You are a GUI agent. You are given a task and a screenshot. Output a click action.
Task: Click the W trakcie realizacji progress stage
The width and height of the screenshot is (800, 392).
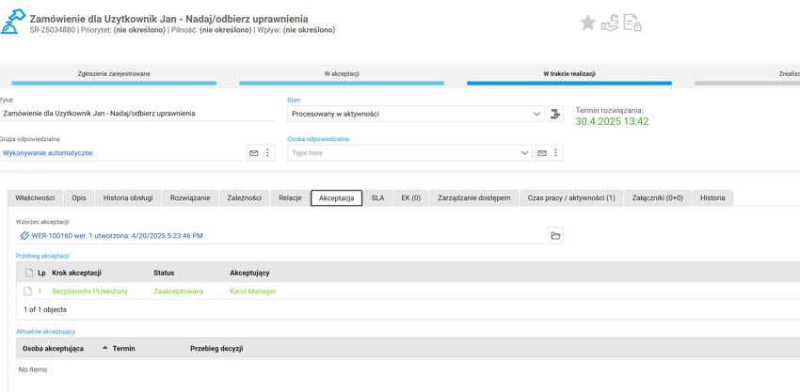[x=568, y=74]
